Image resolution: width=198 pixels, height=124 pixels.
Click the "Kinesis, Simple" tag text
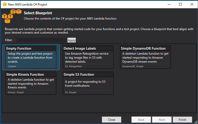pyautogui.click(x=16, y=92)
